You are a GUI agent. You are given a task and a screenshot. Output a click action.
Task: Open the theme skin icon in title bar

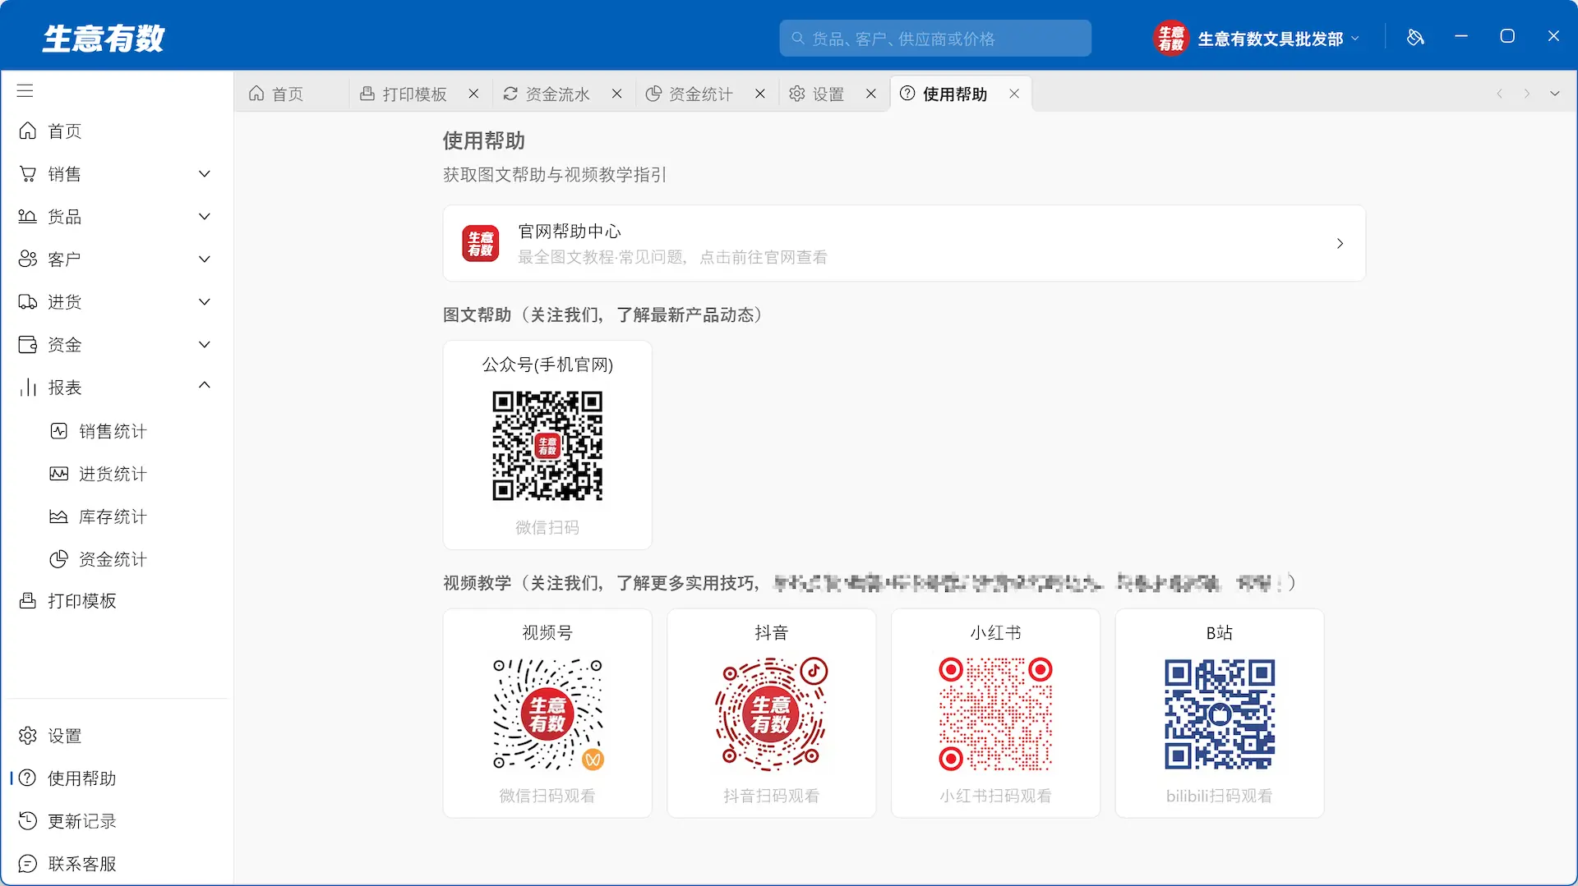(1415, 37)
